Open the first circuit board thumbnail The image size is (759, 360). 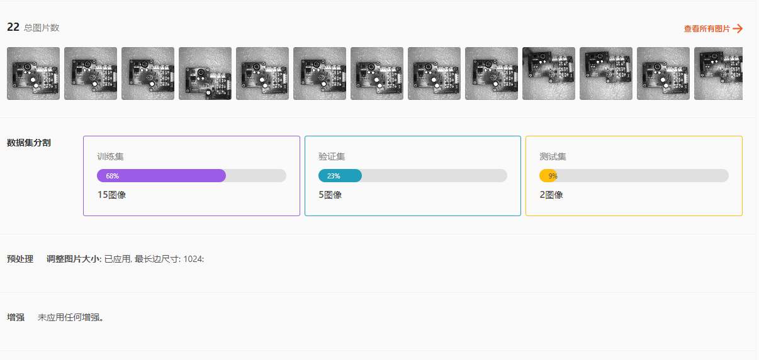(x=33, y=74)
